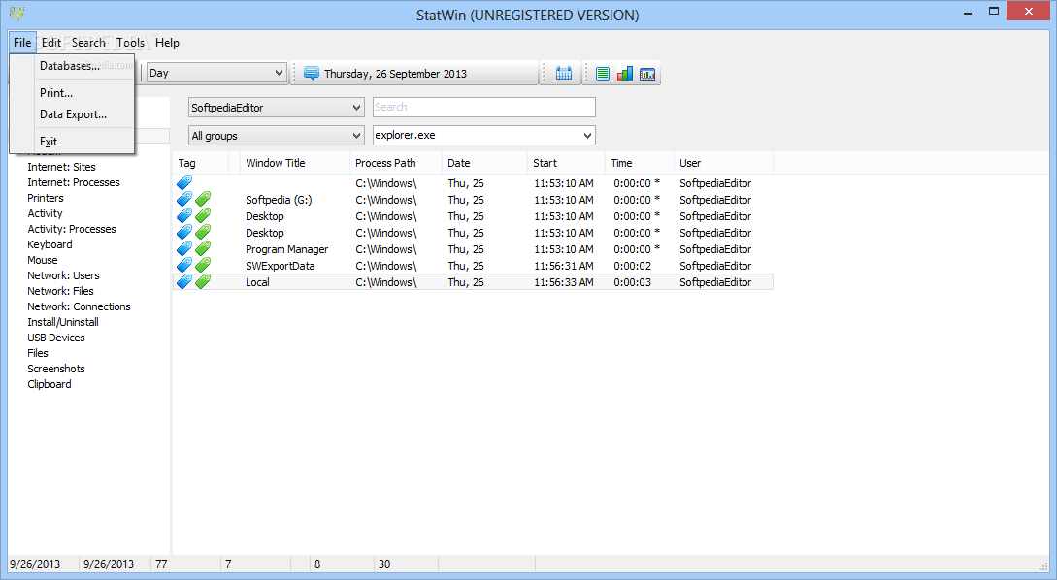Select Files category in sidebar
Image resolution: width=1057 pixels, height=580 pixels.
pyautogui.click(x=38, y=353)
